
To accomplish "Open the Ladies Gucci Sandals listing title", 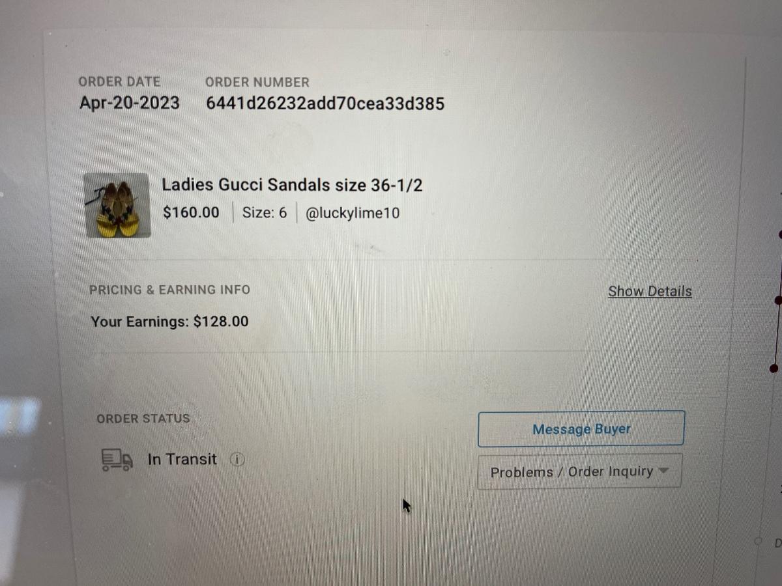I will tap(292, 185).
